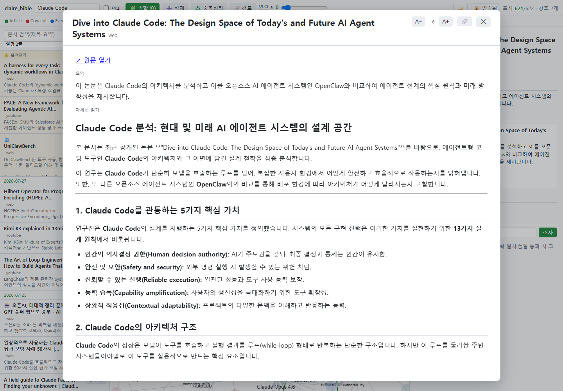The image size is (563, 391).
Task: Click the 경로 path link button
Action: pyautogui.click(x=243, y=7)
